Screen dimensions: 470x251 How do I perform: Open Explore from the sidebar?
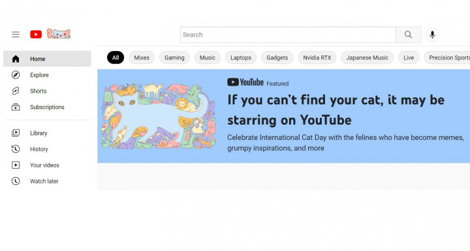(x=47, y=75)
